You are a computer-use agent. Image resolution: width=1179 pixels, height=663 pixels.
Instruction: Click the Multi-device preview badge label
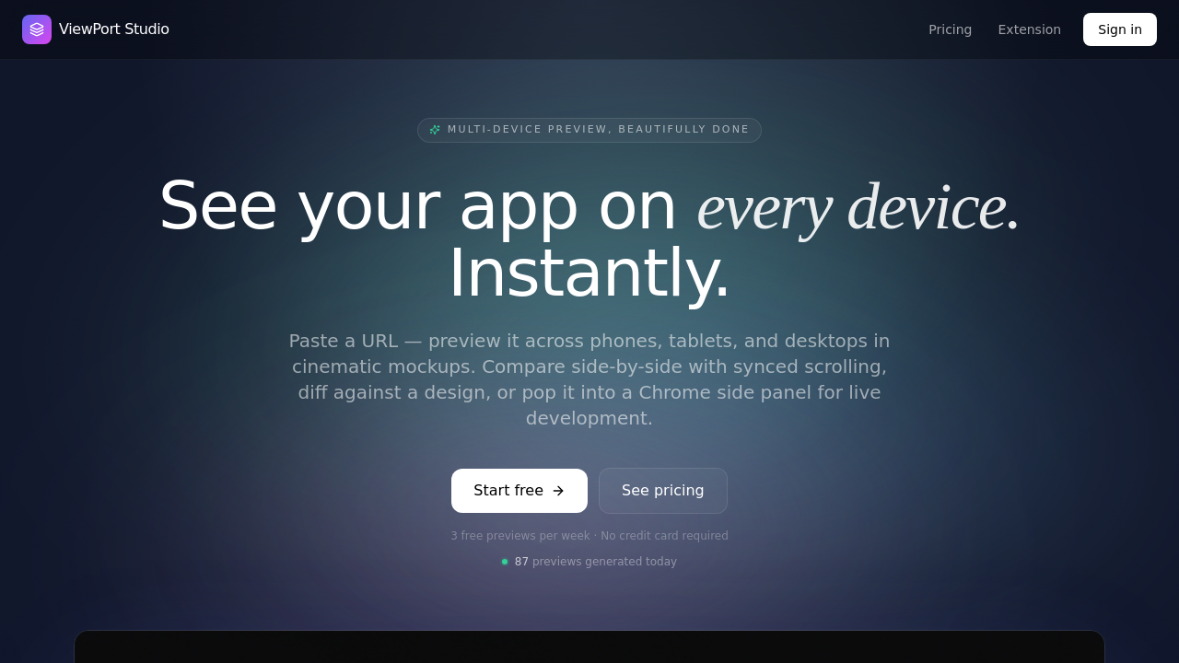[x=599, y=130]
